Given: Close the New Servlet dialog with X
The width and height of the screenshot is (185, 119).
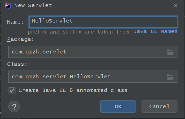Looking at the screenshot, I should 175,5.
